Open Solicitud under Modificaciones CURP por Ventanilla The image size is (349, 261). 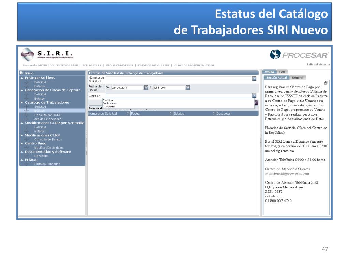pyautogui.click(x=40, y=127)
